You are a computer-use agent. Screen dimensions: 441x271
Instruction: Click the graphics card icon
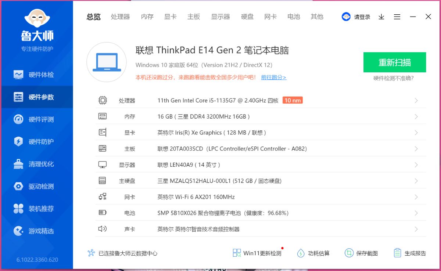103,133
